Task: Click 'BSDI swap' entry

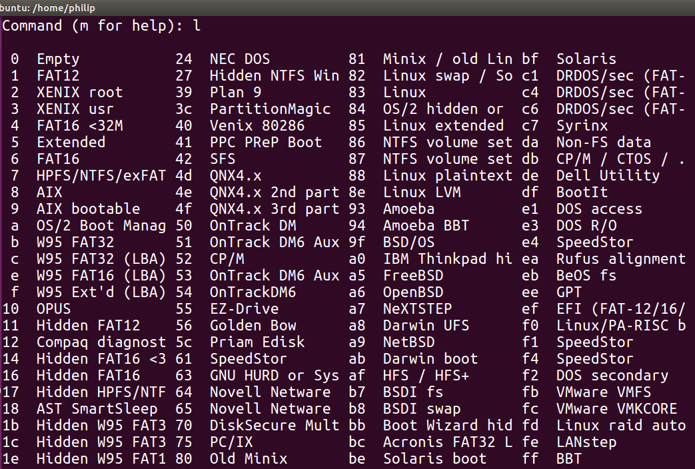Action: (422, 409)
